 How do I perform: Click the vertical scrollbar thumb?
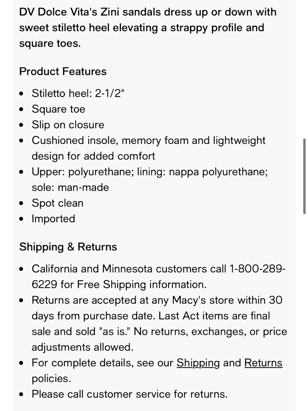[304, 176]
